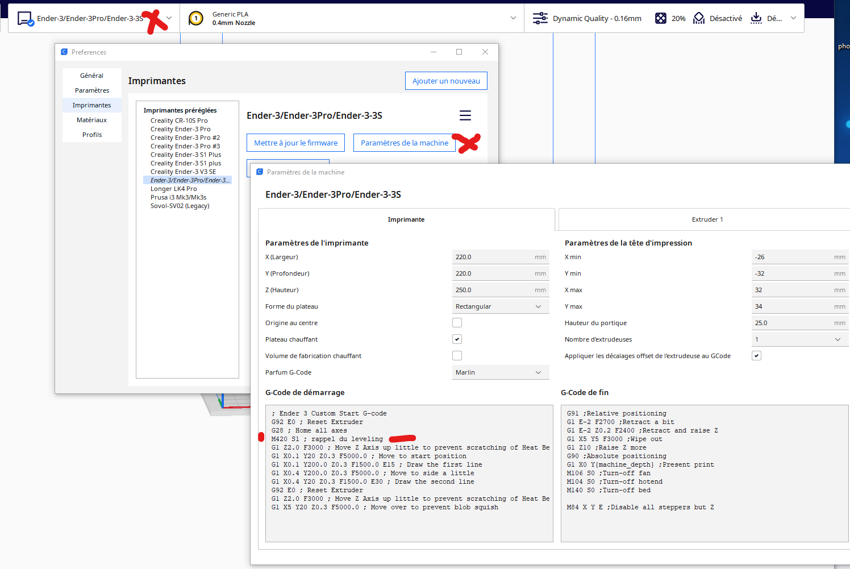This screenshot has width=850, height=569.
Task: Click inside G-Code de démarrage text area
Action: point(409,474)
